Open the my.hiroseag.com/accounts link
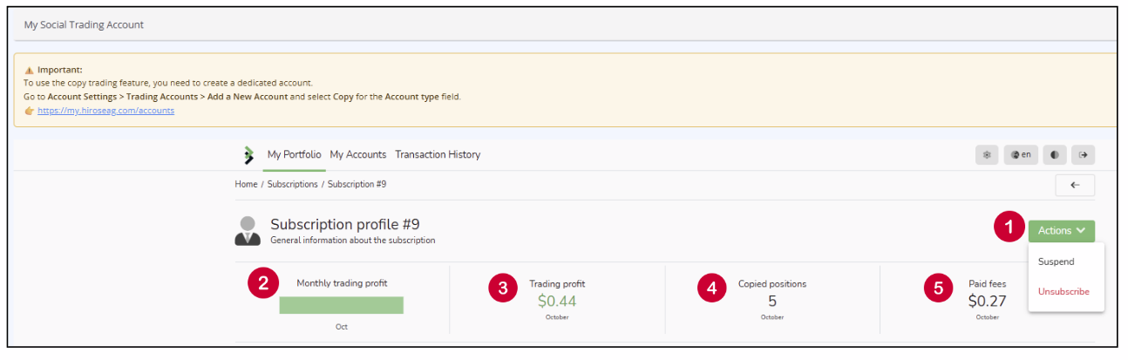The image size is (1128, 360). click(105, 111)
